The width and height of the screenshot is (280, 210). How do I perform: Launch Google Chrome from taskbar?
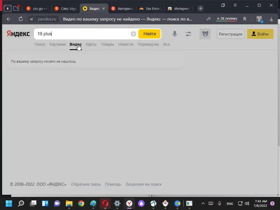[x=81, y=203]
